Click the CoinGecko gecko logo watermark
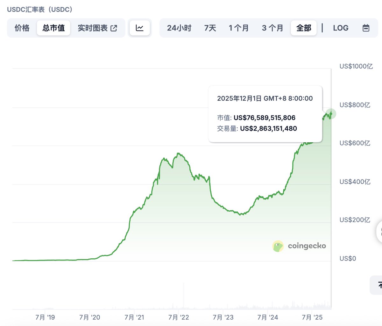The height and width of the screenshot is (326, 382). (278, 246)
